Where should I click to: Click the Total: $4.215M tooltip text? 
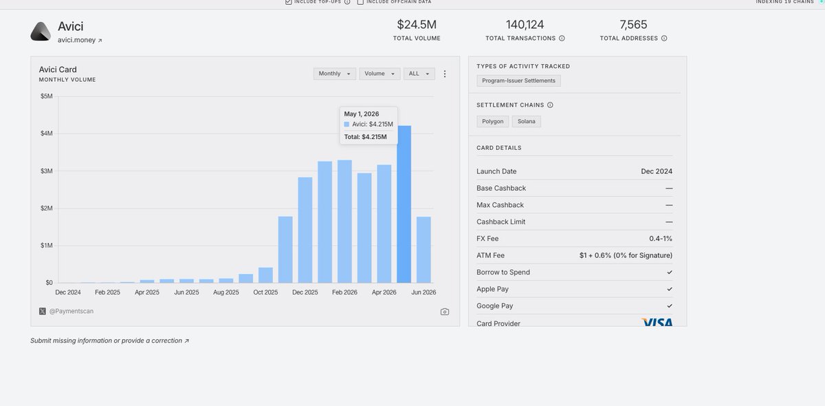[x=365, y=137]
